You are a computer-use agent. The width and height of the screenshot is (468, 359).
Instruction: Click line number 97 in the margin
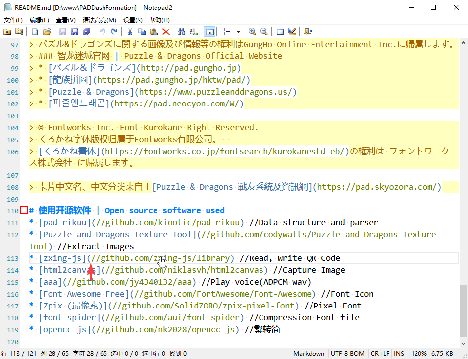tap(15, 45)
